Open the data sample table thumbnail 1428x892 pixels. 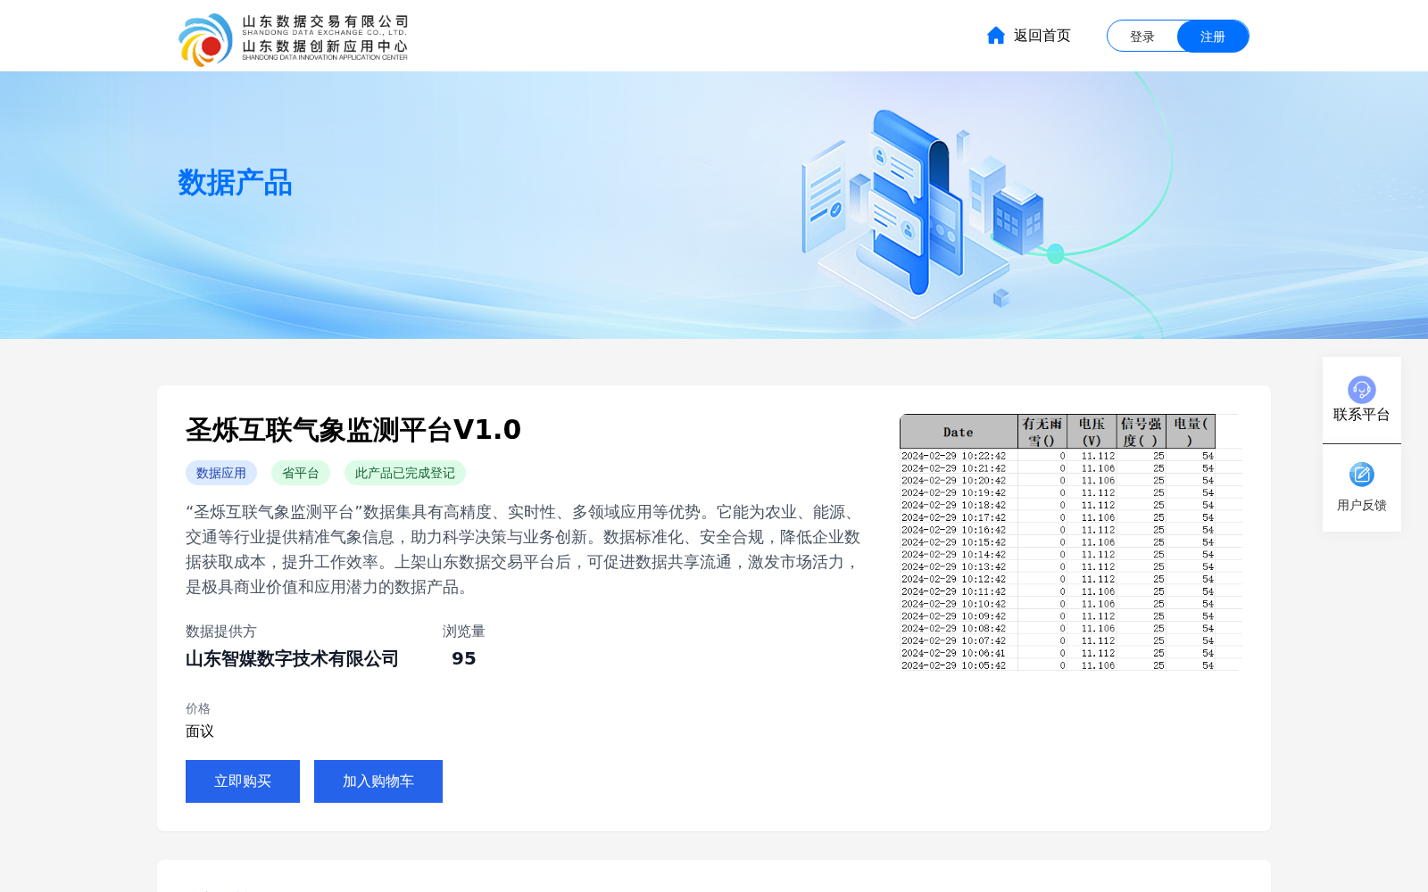coord(1071,542)
